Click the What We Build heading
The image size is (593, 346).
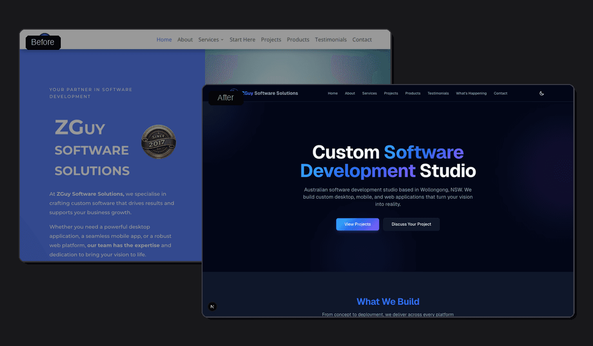point(387,302)
